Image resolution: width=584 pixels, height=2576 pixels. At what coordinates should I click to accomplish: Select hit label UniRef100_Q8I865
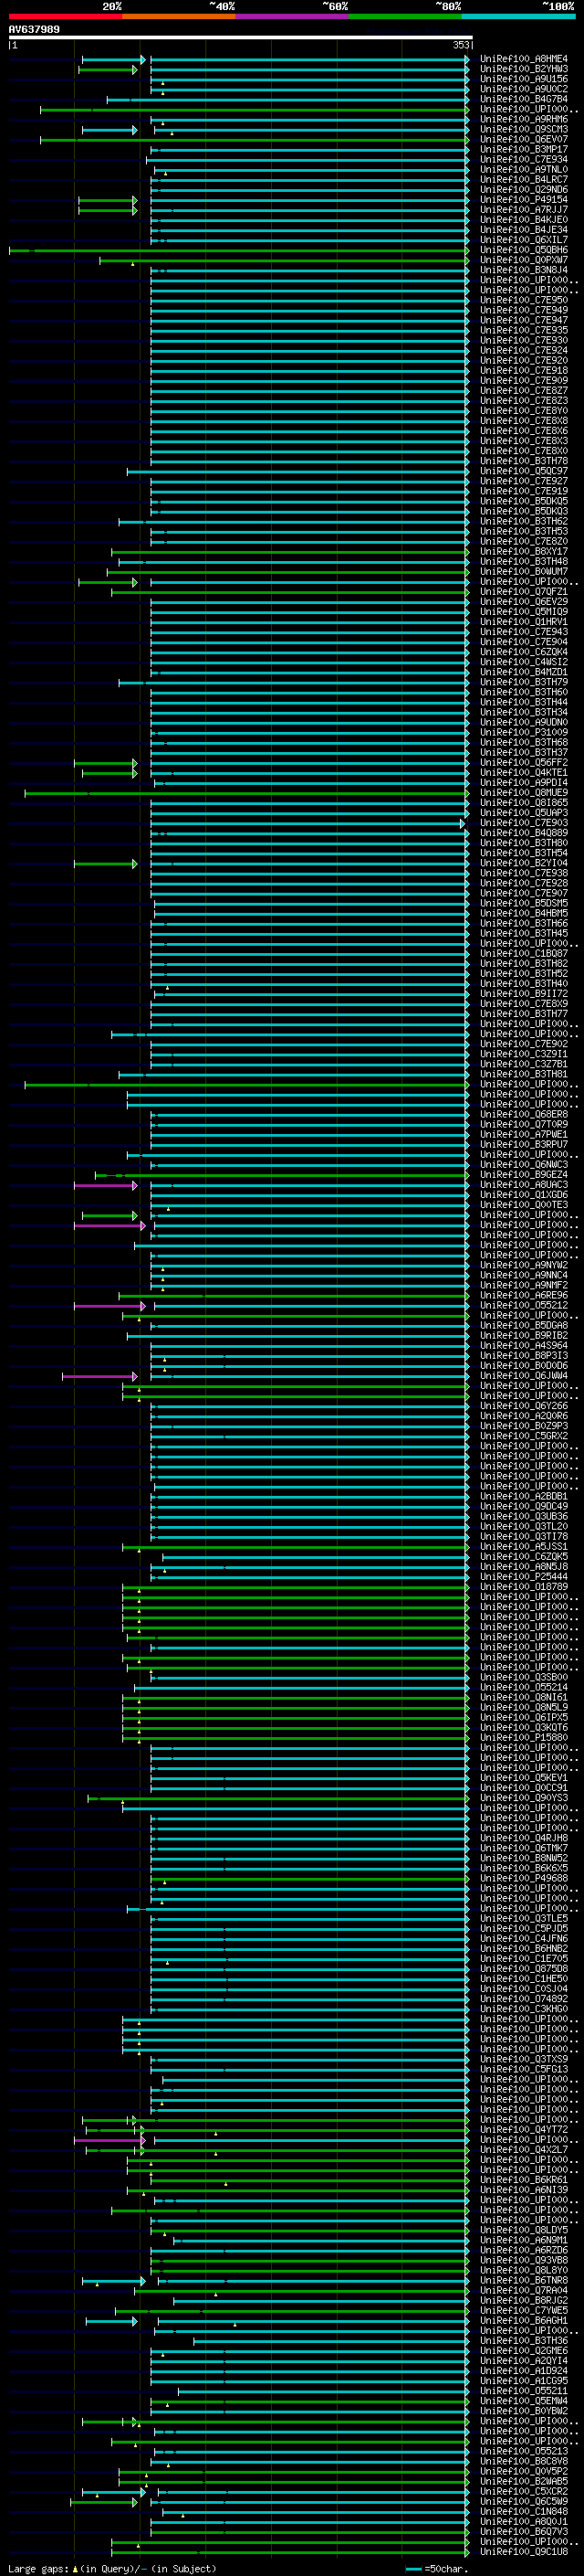524,803
